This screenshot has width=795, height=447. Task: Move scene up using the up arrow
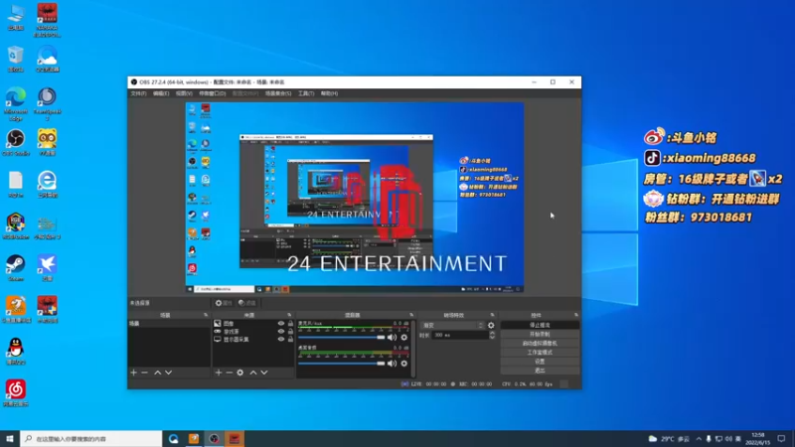pyautogui.click(x=158, y=372)
